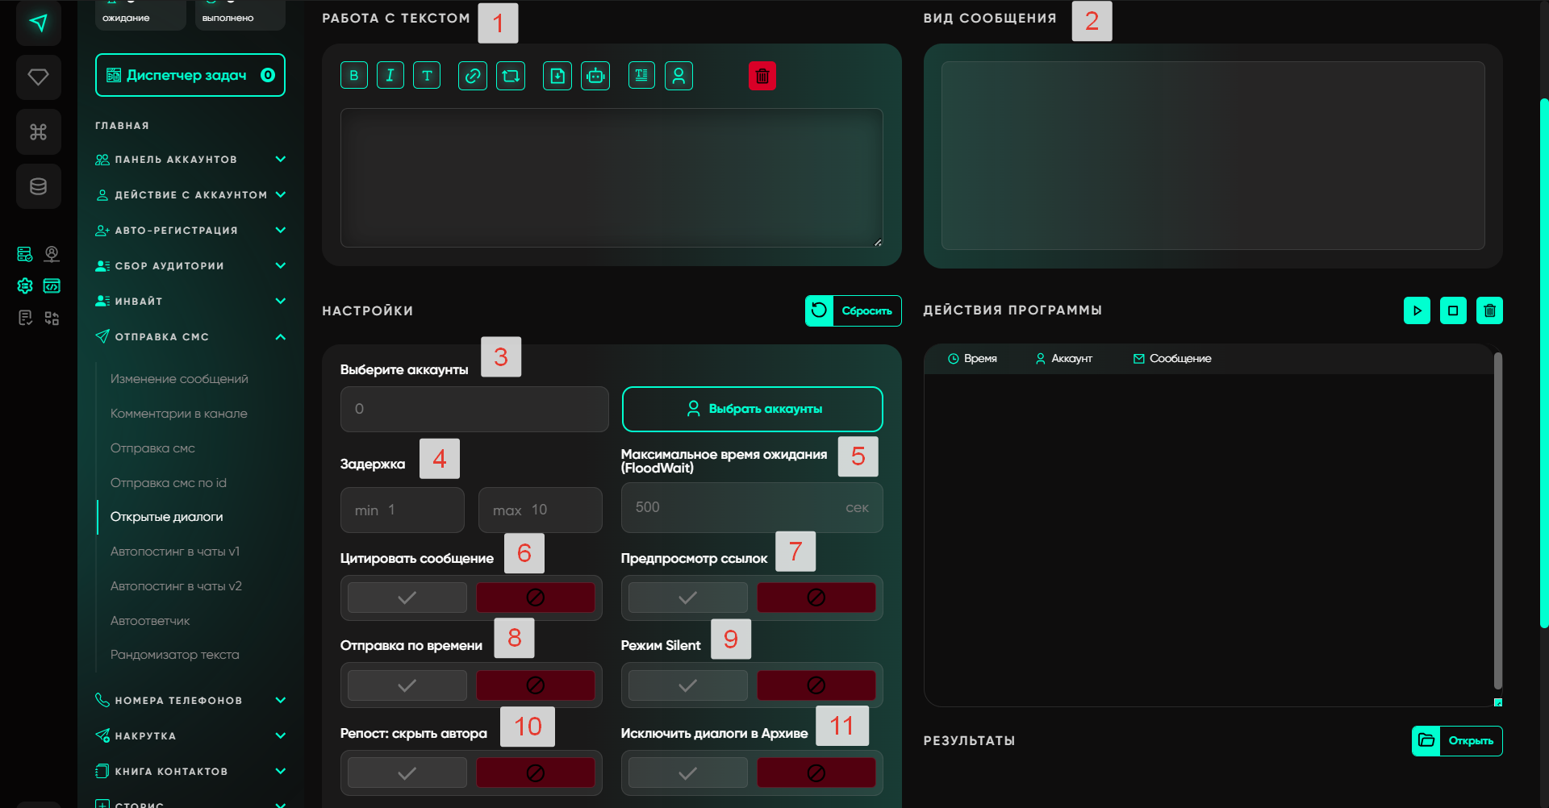The width and height of the screenshot is (1549, 808).
Task: Enable Цитировать сообщение with the checkmark
Action: [407, 598]
